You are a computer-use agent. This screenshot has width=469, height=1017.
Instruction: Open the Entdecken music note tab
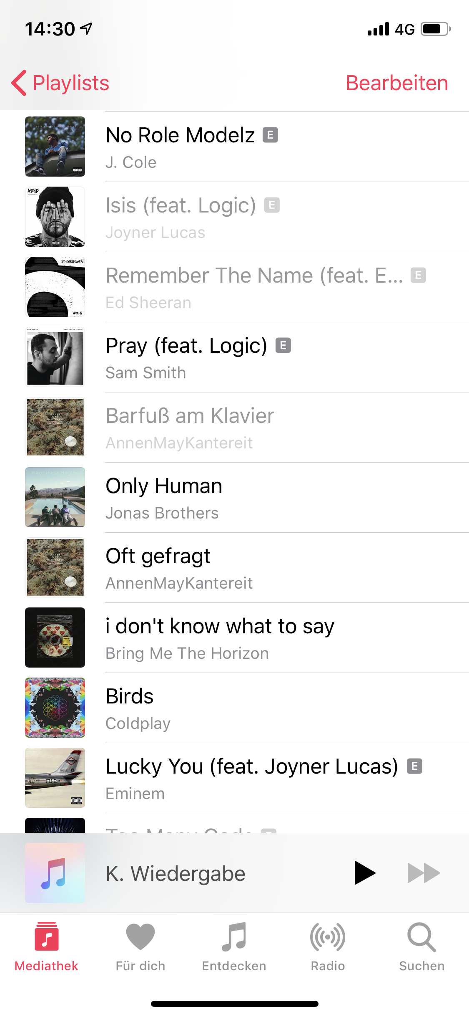click(234, 946)
